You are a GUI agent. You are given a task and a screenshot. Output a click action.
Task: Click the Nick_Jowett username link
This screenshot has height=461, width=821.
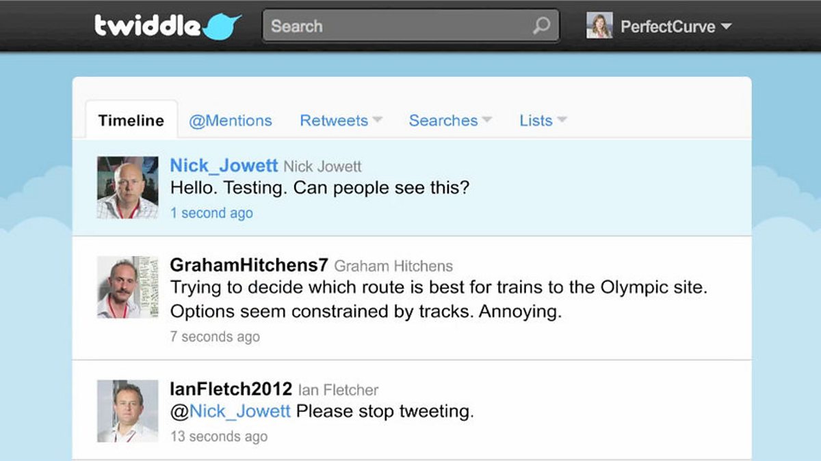[224, 165]
